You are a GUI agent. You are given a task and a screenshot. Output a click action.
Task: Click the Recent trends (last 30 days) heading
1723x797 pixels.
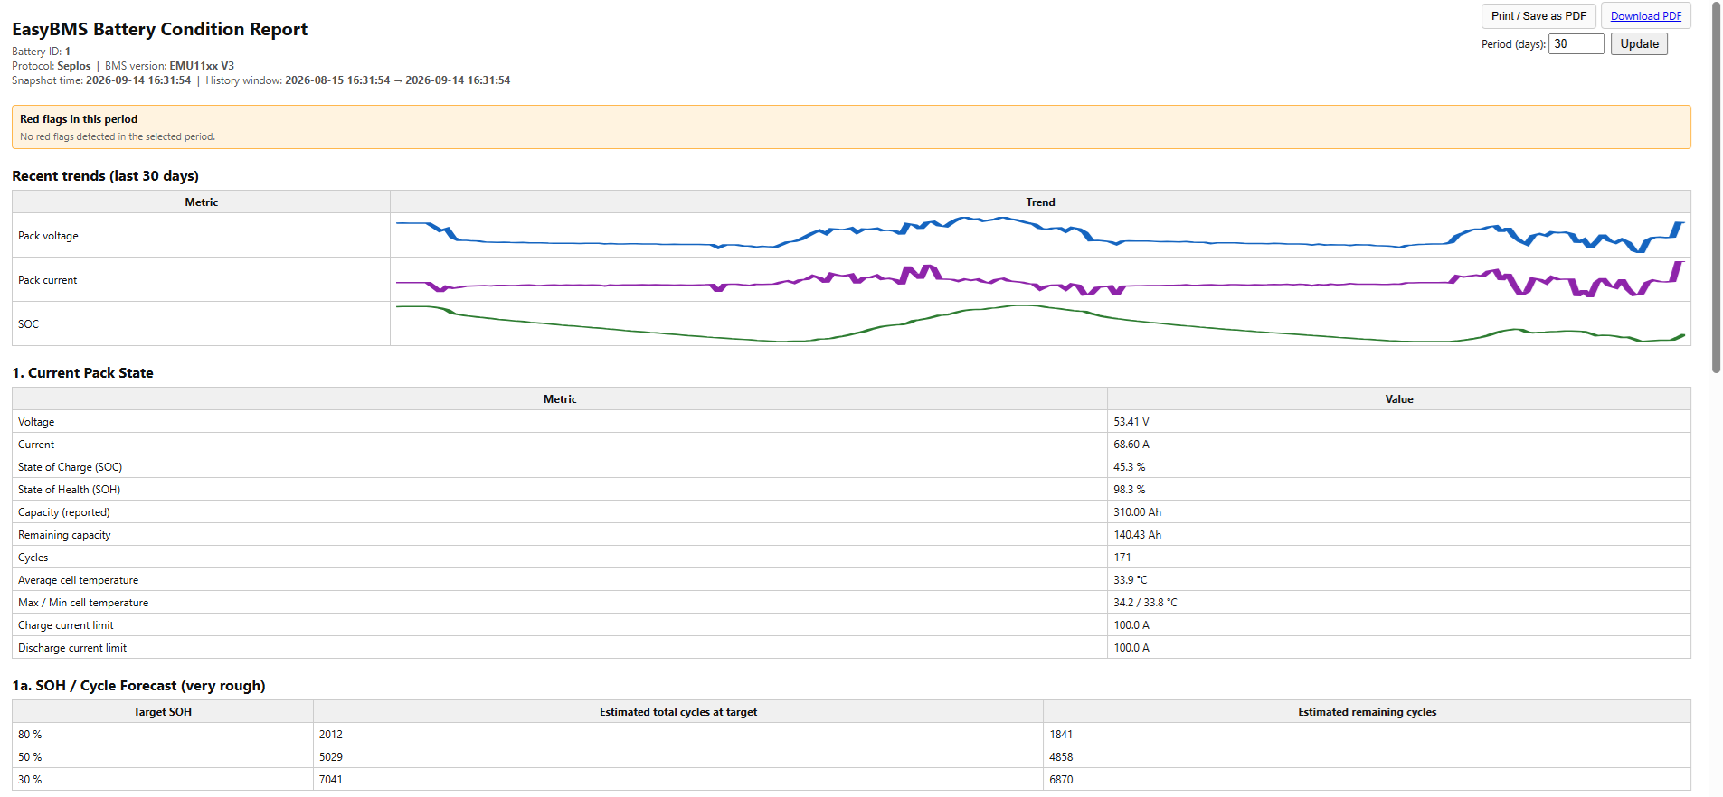[x=105, y=176]
